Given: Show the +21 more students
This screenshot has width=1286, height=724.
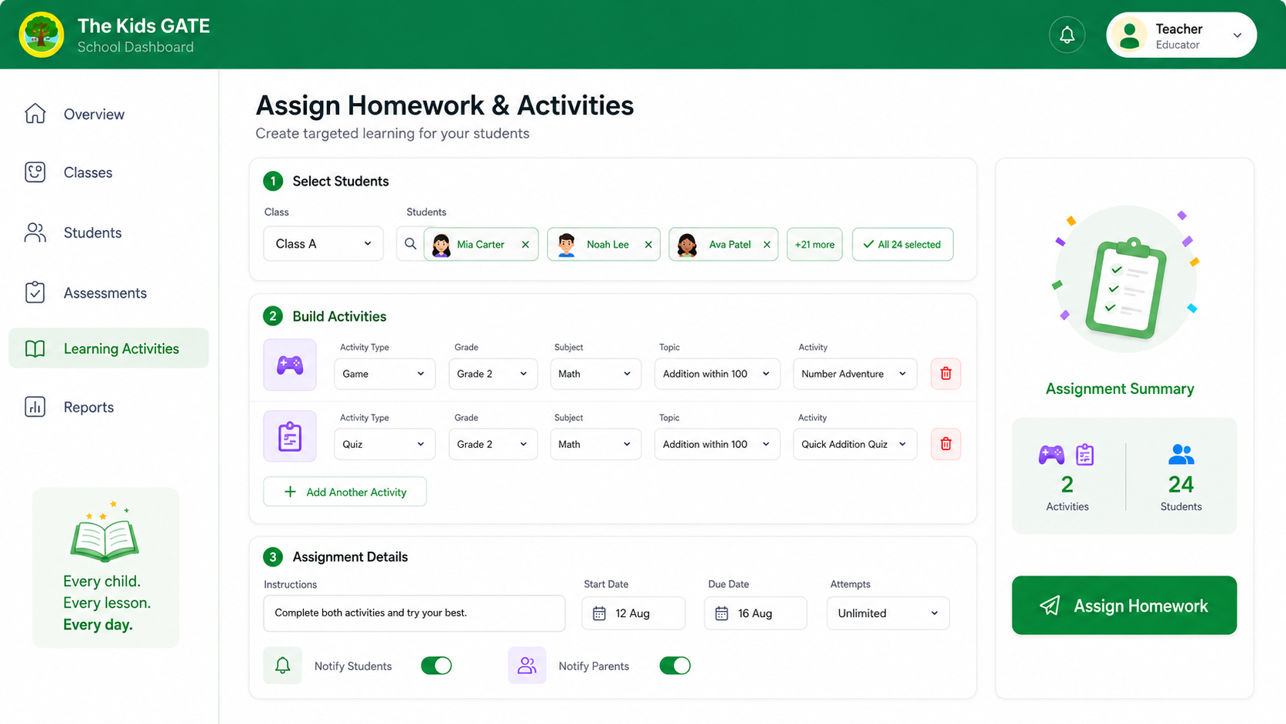Looking at the screenshot, I should coord(815,245).
